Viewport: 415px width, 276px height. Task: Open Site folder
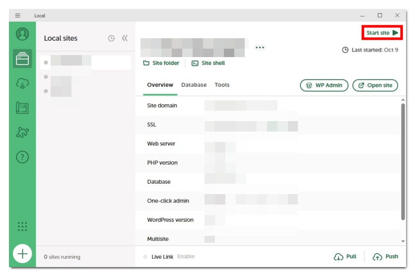[161, 63]
